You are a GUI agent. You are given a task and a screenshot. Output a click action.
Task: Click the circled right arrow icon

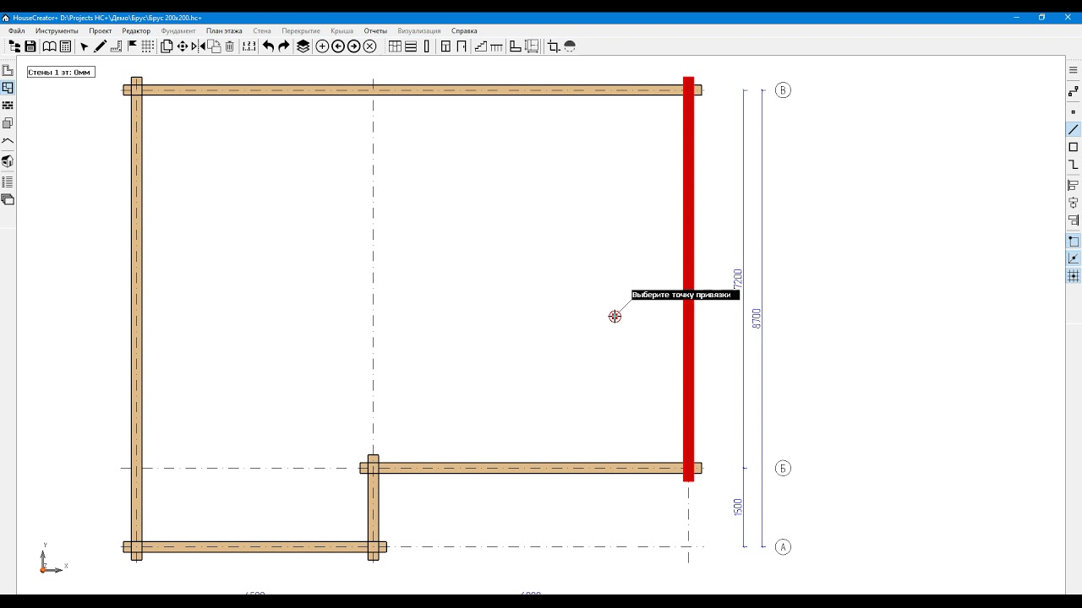tap(353, 46)
